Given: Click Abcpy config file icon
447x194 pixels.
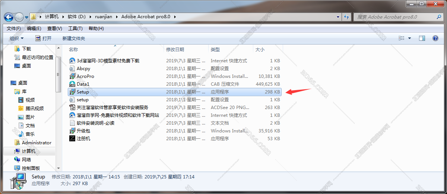Looking at the screenshot, I should (72, 68).
